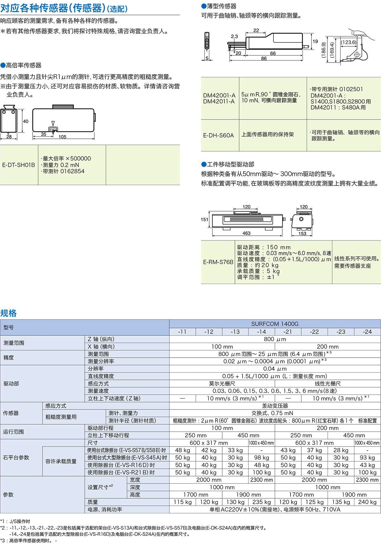This screenshot has width=381, height=546.
Task: Click the drive unit 153 mm side-view drawing
Action: pyautogui.click(x=302, y=220)
